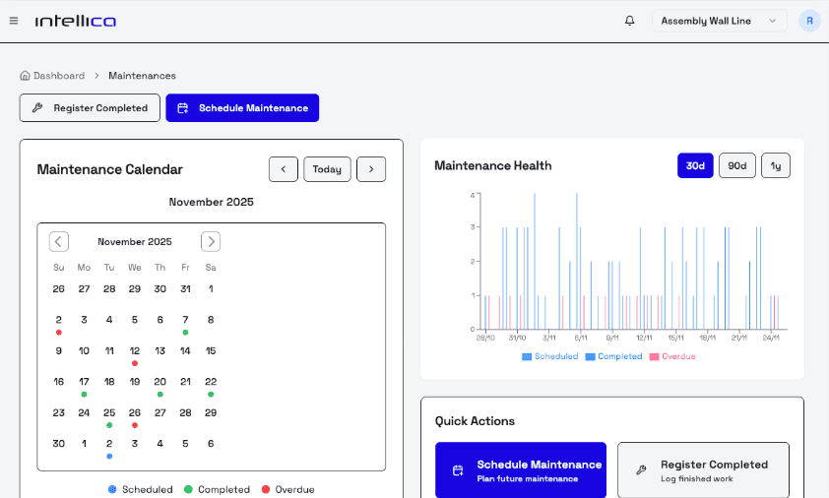The height and width of the screenshot is (498, 829).
Task: Toggle Scheduled series in chart legend
Action: (550, 356)
